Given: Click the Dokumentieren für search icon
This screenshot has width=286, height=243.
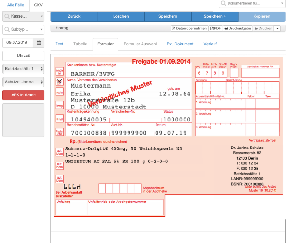Looking at the screenshot, I should tap(223, 3).
